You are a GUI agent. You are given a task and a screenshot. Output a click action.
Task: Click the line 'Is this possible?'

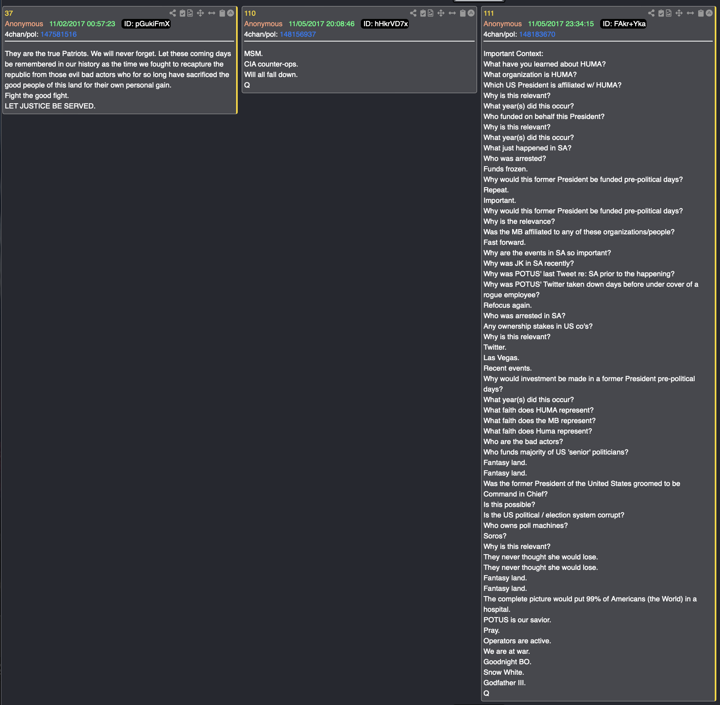pos(509,505)
